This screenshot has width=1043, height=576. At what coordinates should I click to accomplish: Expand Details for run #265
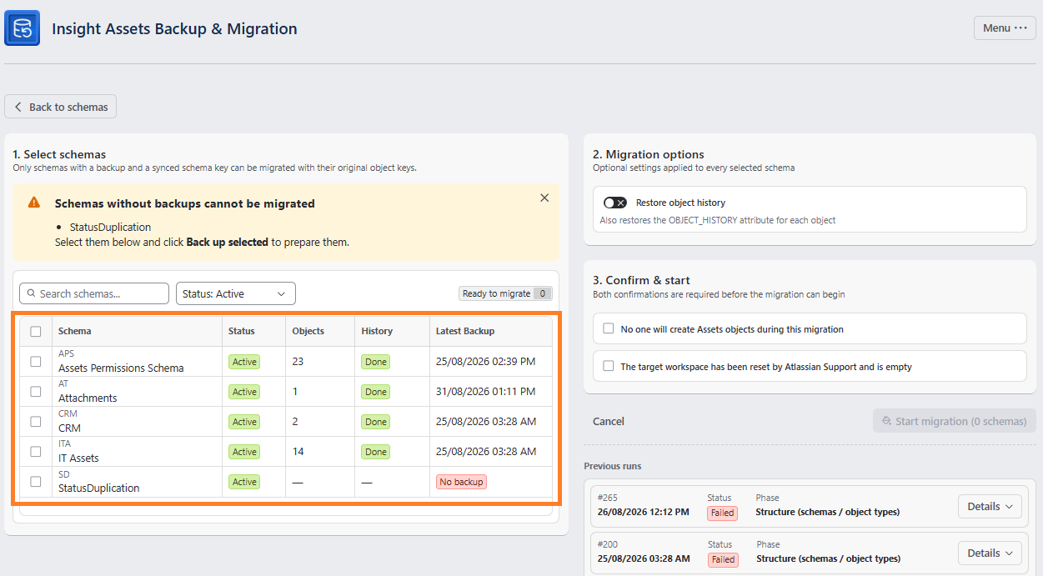tap(990, 506)
